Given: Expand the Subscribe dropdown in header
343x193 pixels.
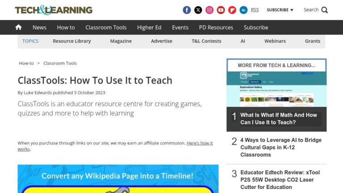Looking at the screenshot, I should 280,10.
